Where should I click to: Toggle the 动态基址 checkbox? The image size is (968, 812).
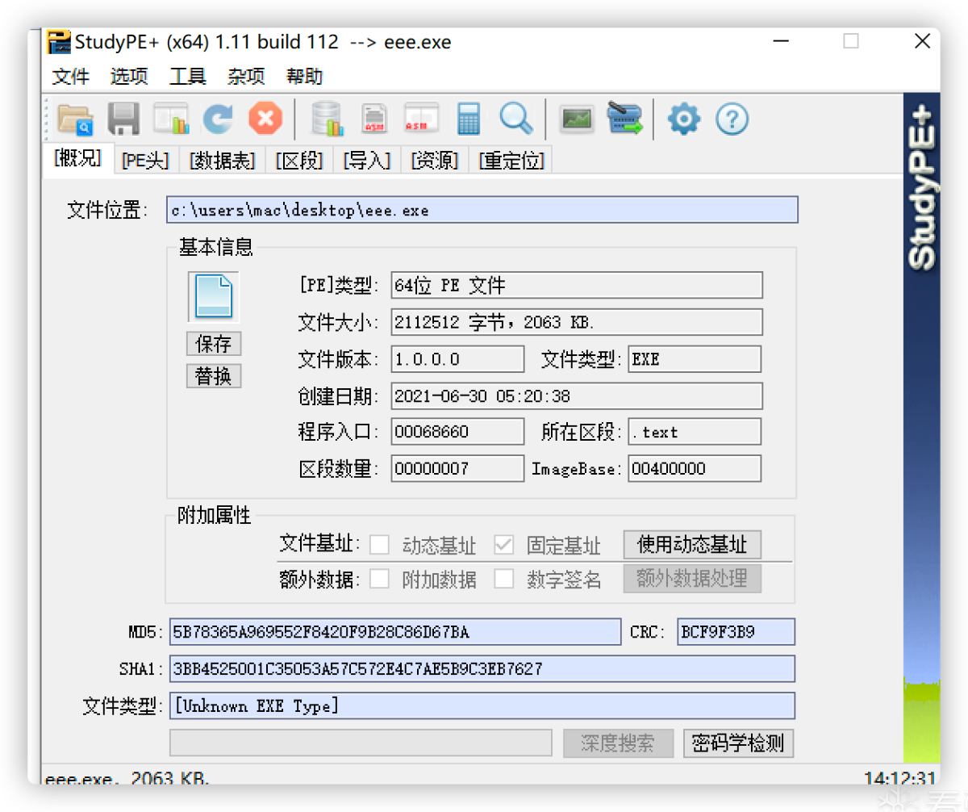coord(379,545)
